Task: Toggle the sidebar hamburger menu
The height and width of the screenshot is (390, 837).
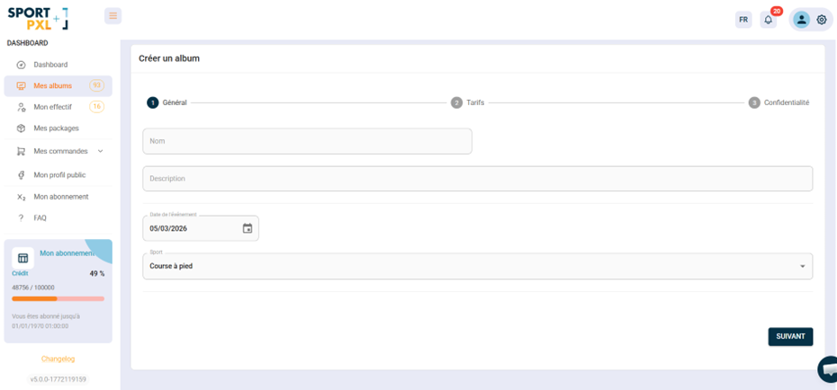Action: [x=112, y=16]
